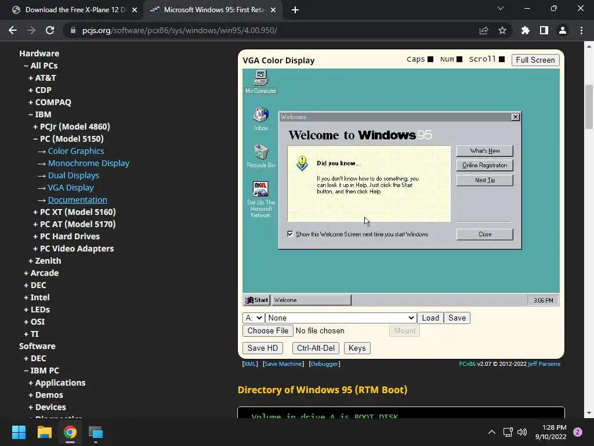594x446 pixels.
Task: Open notification badge in tray
Action: pos(578,432)
